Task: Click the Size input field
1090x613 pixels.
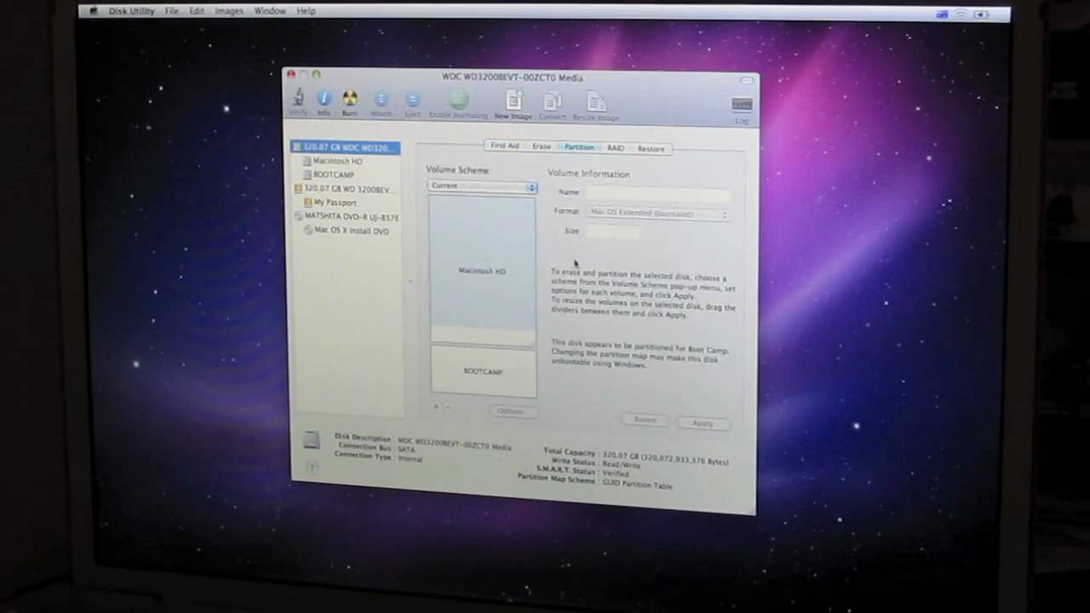Action: (x=612, y=232)
